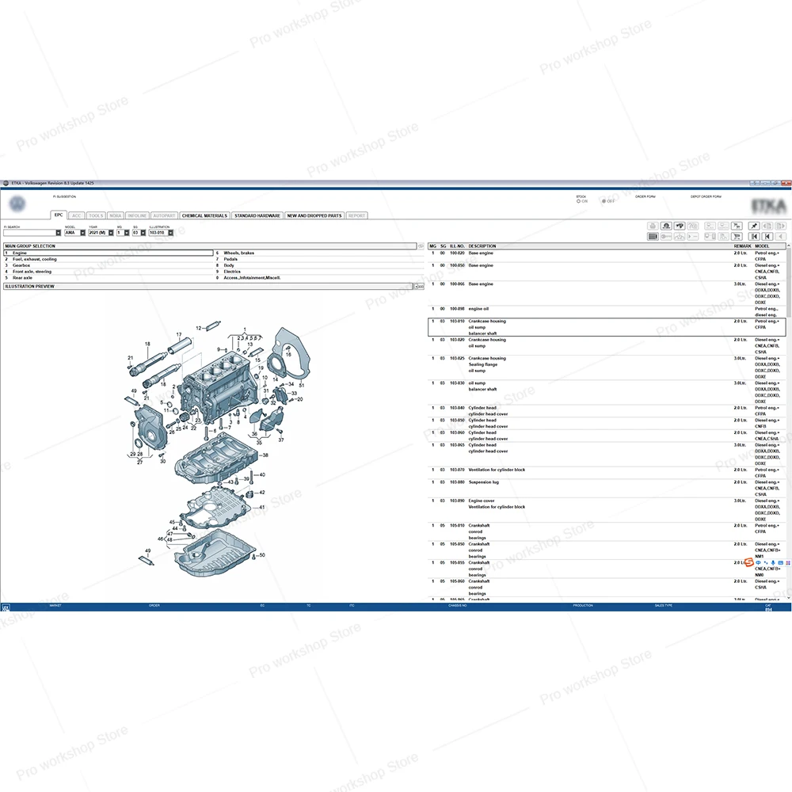Click the Autopart tab
This screenshot has width=792, height=792.
point(164,215)
